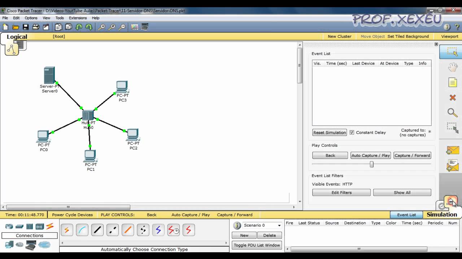Choose the Resize Shape tool

coord(453,128)
